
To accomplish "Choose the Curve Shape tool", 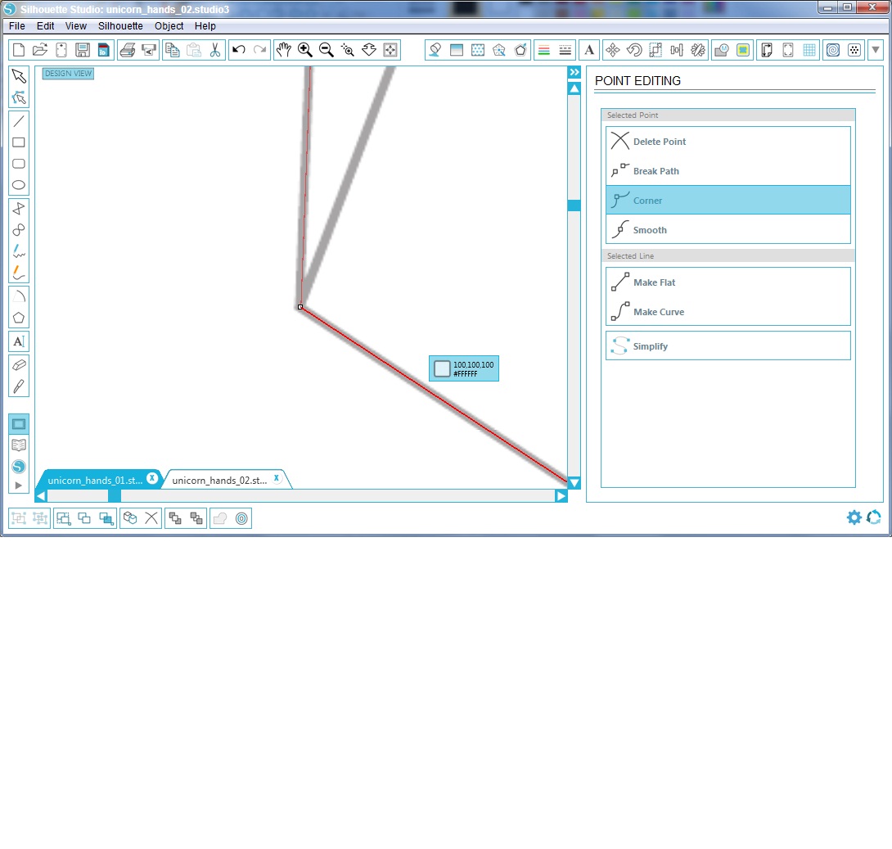I will click(x=19, y=230).
